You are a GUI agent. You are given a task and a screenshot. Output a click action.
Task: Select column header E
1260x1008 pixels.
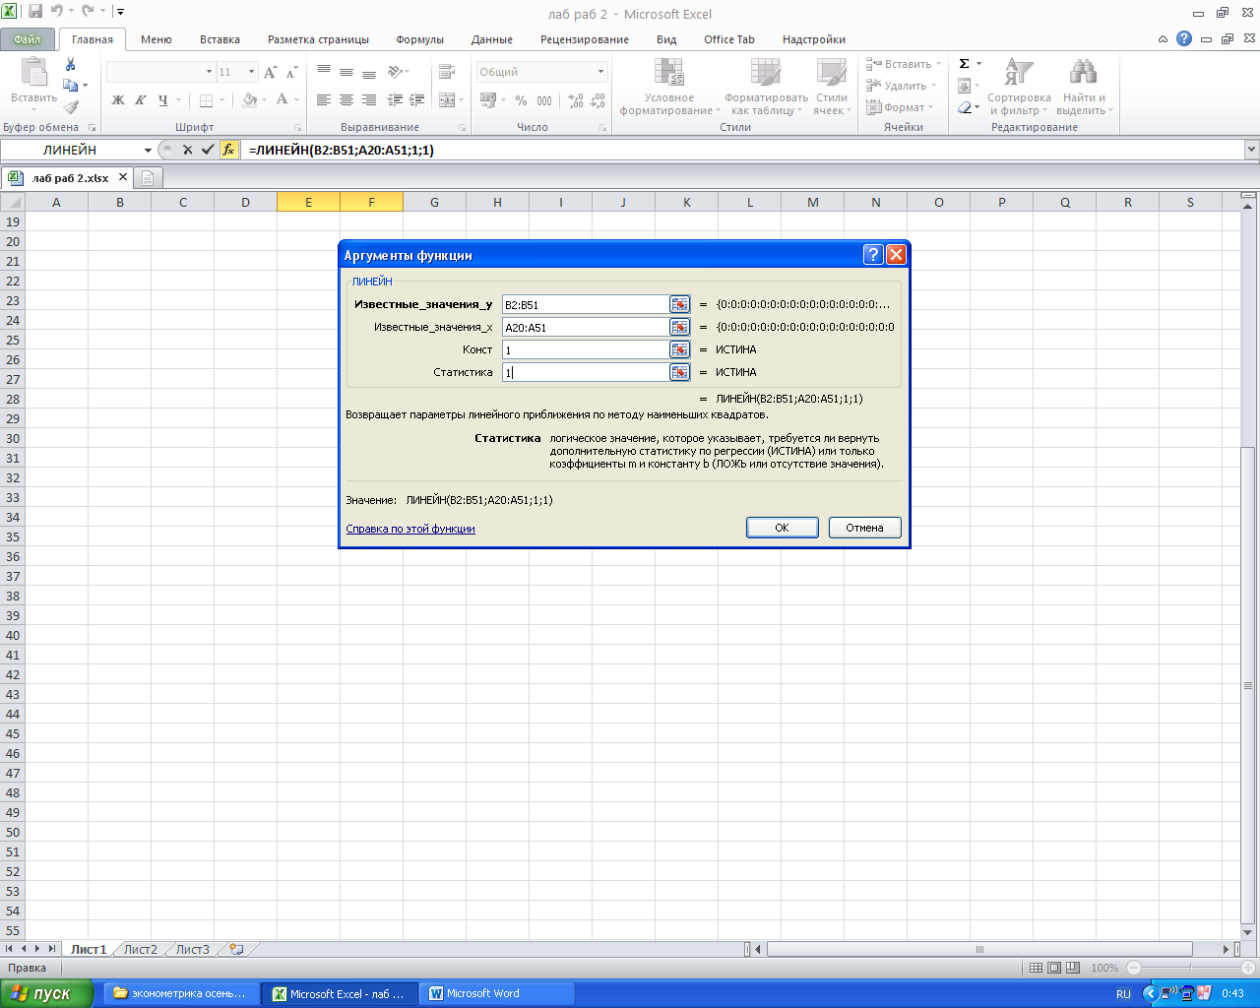[x=308, y=202]
